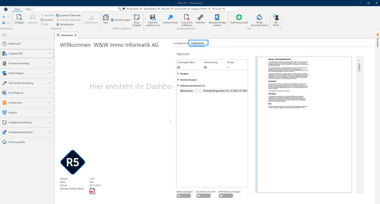Click the Kopieren Datensatz icon
Viewport: 380px width, 204px height.
tap(58, 15)
